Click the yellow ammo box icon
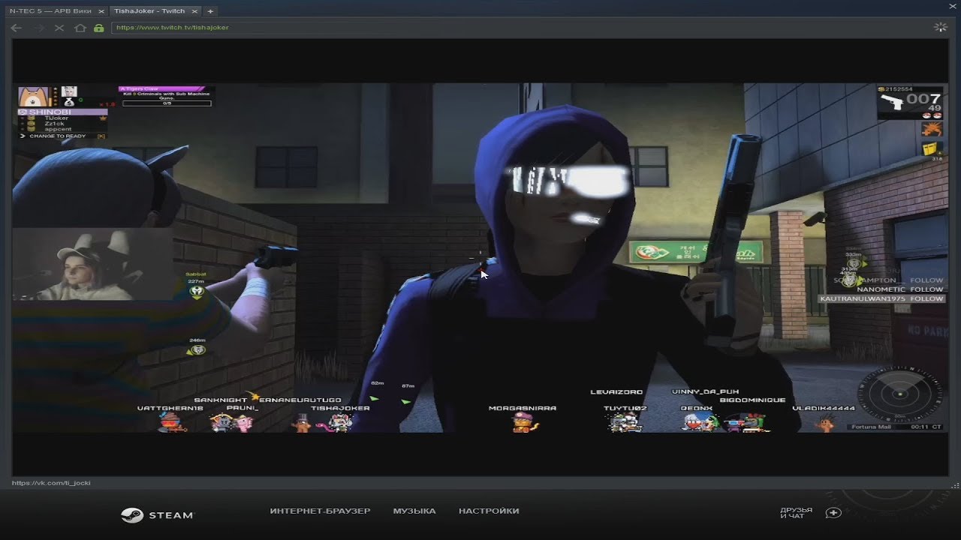Viewport: 961px width, 540px height. coord(932,148)
